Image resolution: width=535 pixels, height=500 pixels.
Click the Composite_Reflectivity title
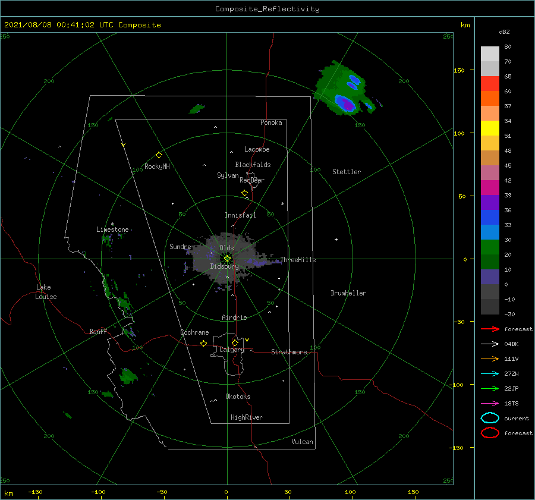click(267, 9)
